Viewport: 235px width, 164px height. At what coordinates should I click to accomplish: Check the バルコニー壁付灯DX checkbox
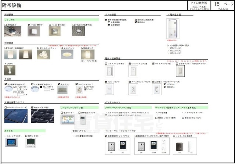click(x=50, y=25)
